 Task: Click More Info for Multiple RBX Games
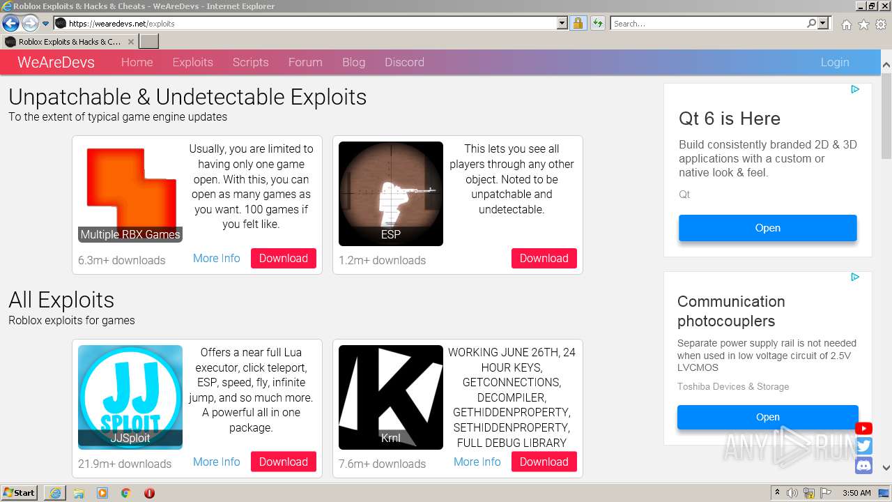pyautogui.click(x=216, y=258)
